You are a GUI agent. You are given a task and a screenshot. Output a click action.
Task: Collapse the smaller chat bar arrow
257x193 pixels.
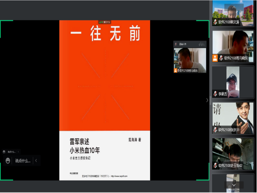(x=18, y=152)
